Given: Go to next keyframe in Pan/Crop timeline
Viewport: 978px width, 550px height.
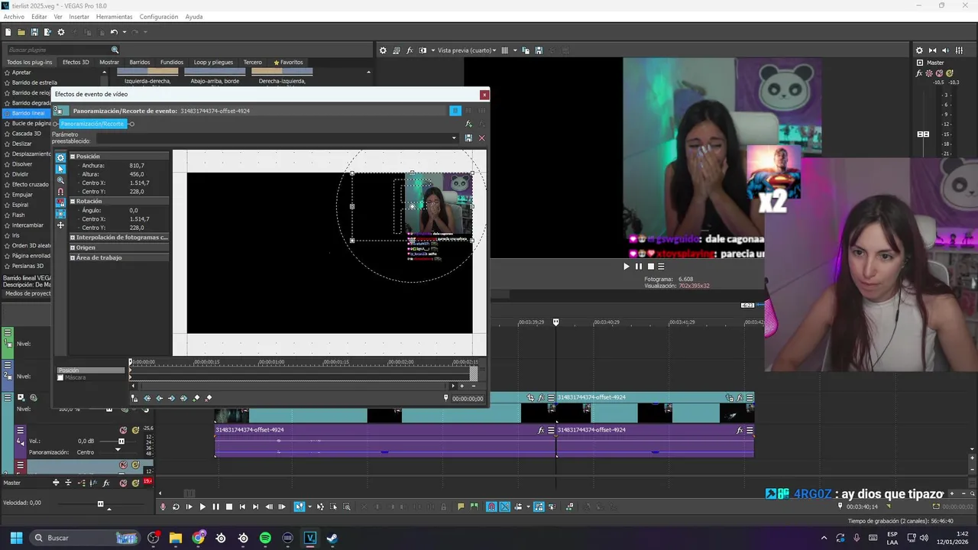Looking at the screenshot, I should click(171, 398).
